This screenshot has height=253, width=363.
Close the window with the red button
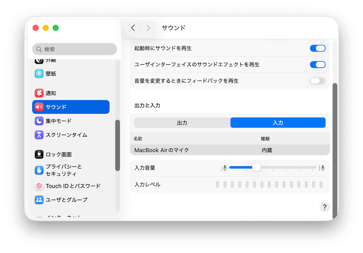click(x=36, y=28)
